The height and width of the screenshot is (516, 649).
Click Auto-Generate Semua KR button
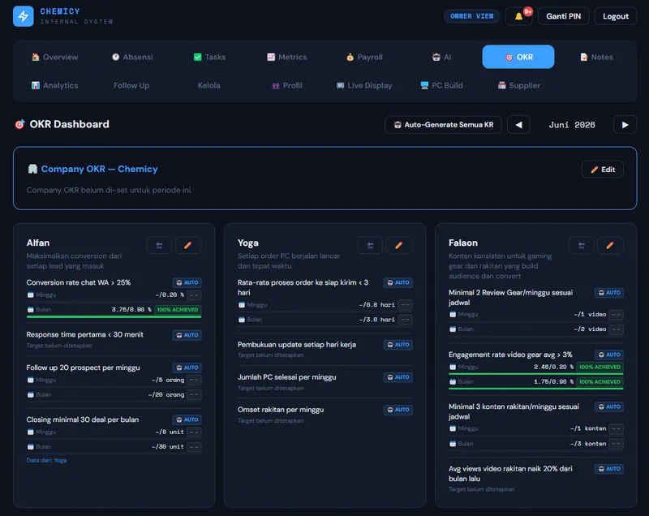tap(443, 125)
